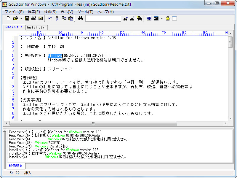Open the 検索(S) menu

(50, 12)
